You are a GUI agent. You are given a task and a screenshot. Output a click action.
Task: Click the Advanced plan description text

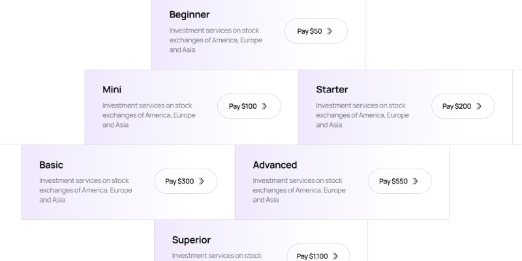(x=299, y=190)
